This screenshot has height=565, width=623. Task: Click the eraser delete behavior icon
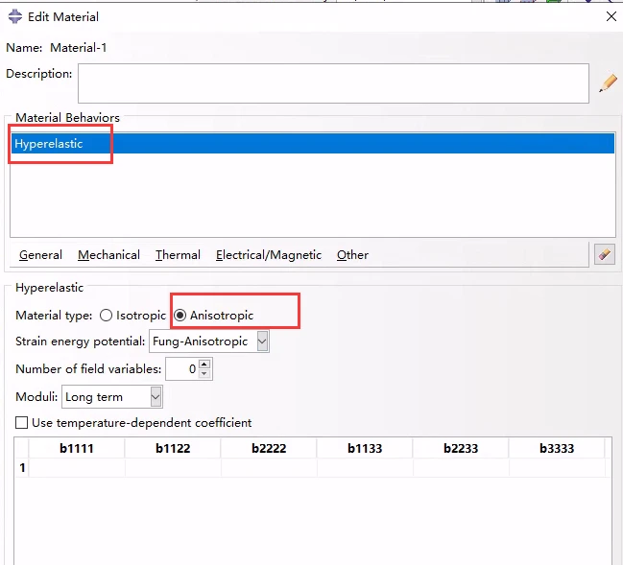point(605,254)
